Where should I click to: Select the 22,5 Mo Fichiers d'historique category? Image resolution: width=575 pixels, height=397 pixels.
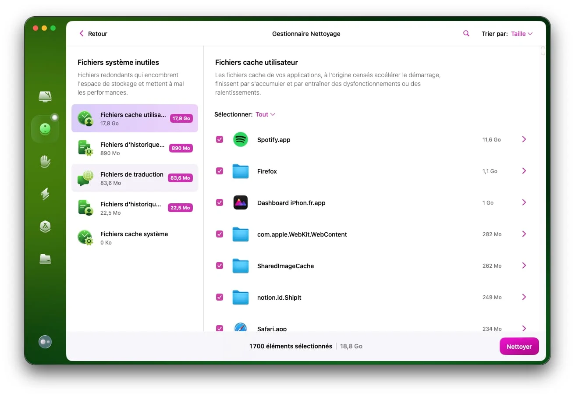[135, 208]
